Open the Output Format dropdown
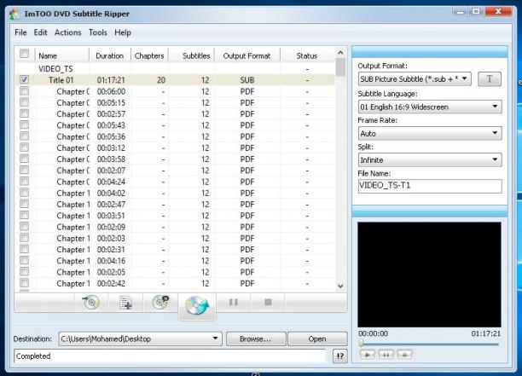This screenshot has width=522, height=376. pos(415,78)
